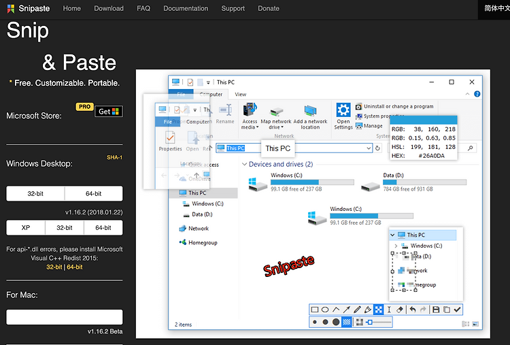
Task: Collapse the Devices and drives group
Action: [x=244, y=164]
